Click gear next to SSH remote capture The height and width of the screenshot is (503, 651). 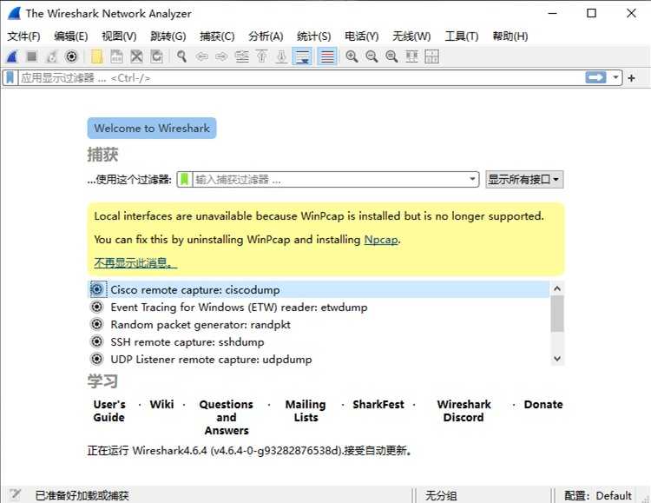click(97, 342)
